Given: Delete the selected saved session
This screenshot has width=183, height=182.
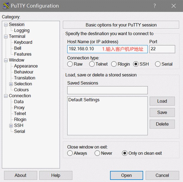Looking at the screenshot, I should point(162,124).
